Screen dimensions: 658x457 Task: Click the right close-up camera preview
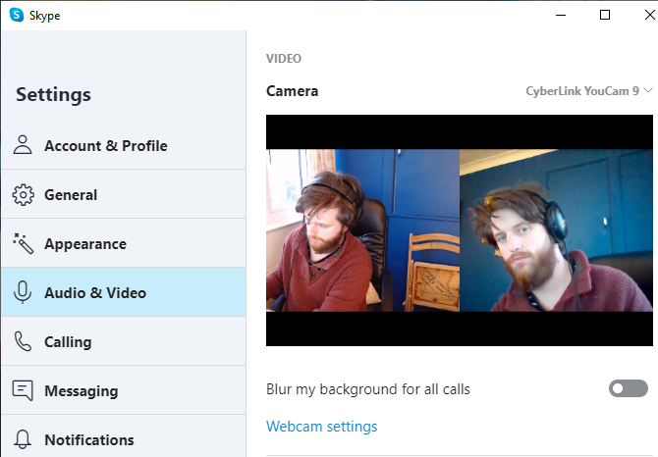click(x=556, y=230)
